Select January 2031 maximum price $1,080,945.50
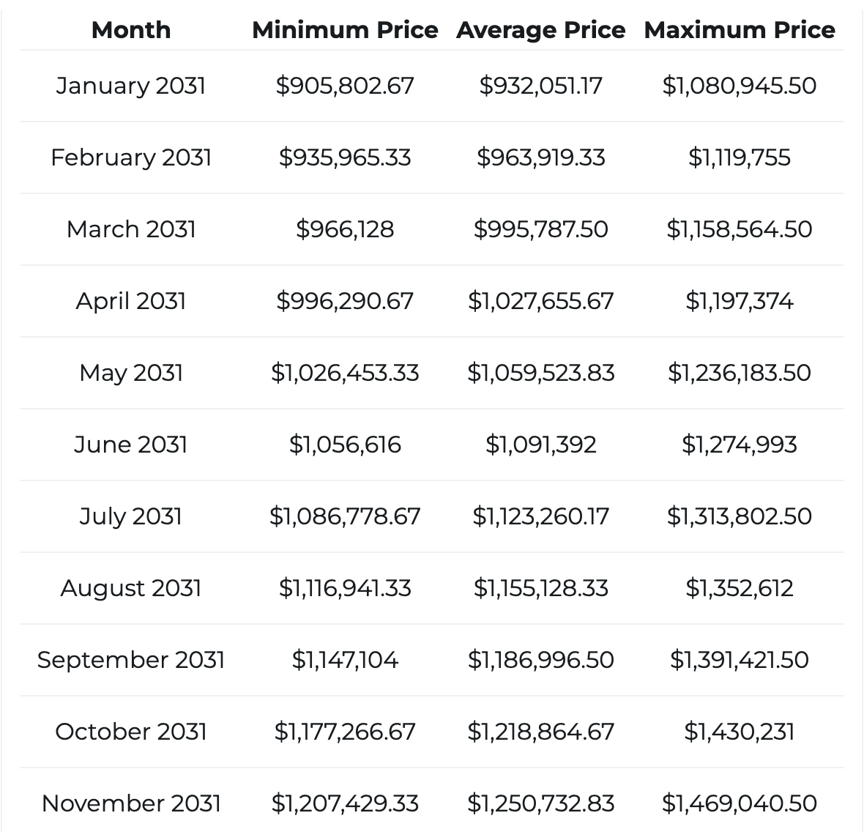Viewport: 864px width, 832px height. [x=740, y=86]
